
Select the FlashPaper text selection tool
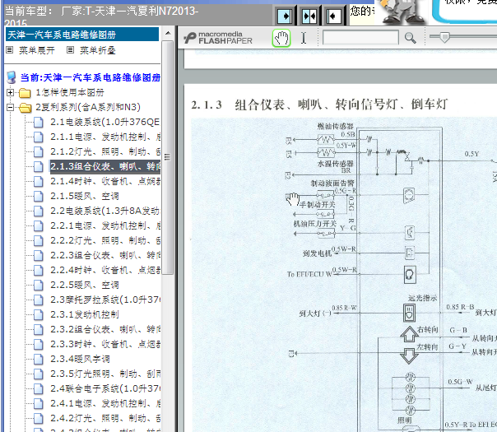(x=304, y=38)
